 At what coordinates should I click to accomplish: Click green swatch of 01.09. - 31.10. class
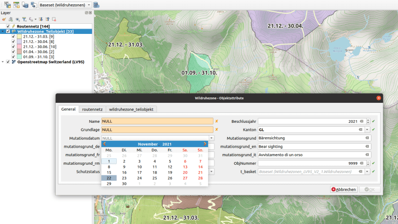coord(19,57)
